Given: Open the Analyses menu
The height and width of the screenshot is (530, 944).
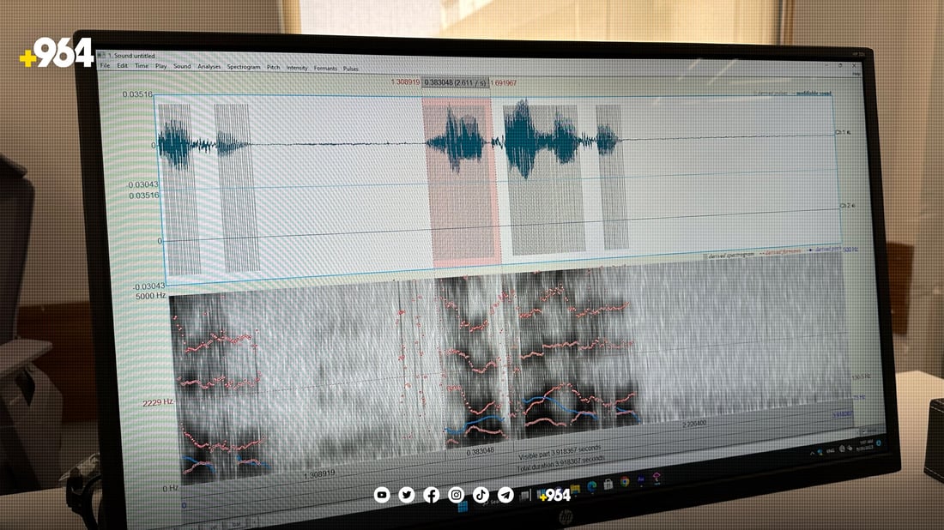Looking at the screenshot, I should pyautogui.click(x=209, y=67).
